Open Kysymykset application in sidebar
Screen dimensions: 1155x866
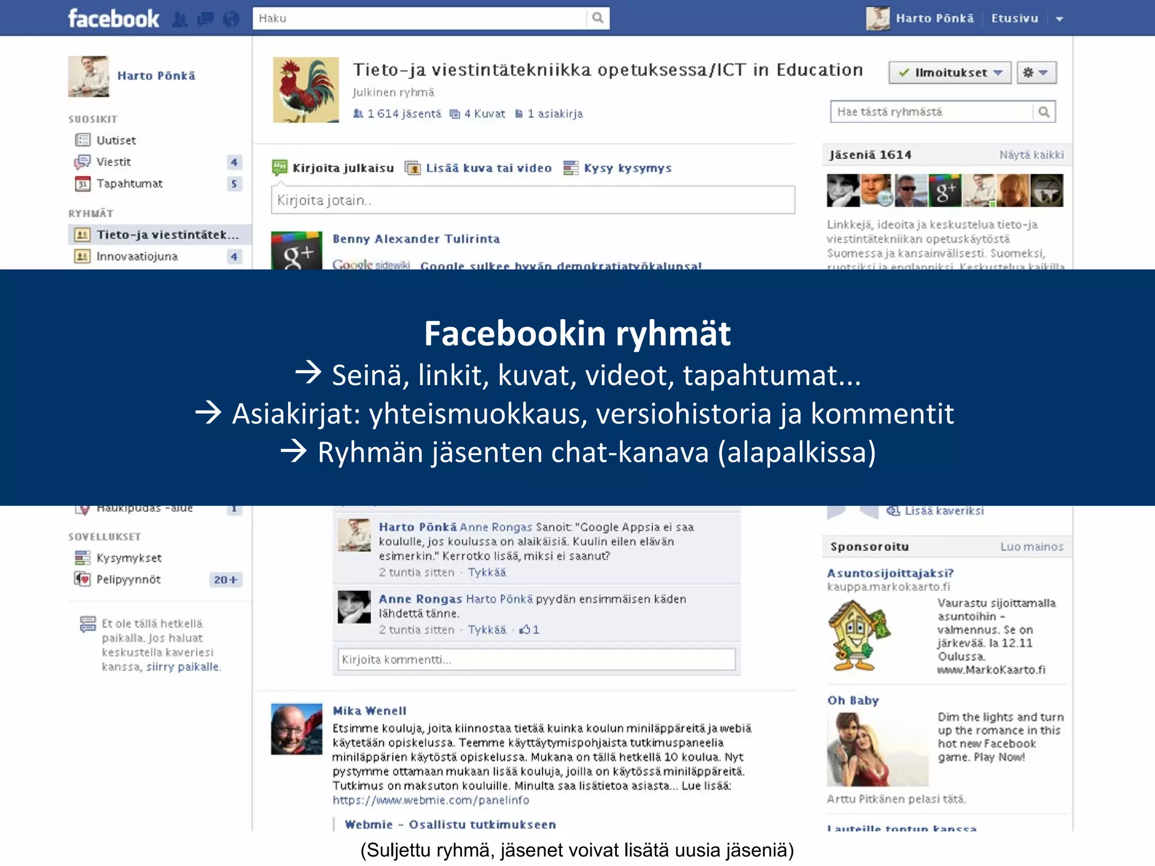(129, 558)
